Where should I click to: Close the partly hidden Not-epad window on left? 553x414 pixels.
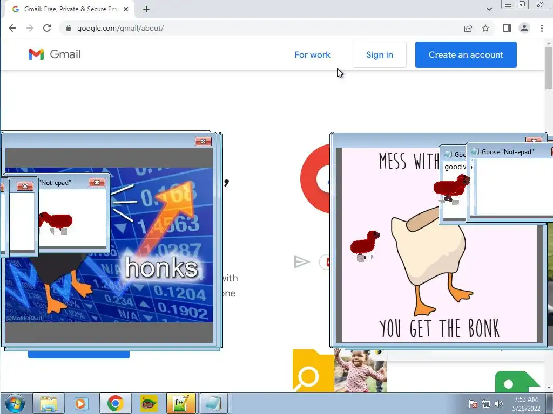(x=25, y=186)
